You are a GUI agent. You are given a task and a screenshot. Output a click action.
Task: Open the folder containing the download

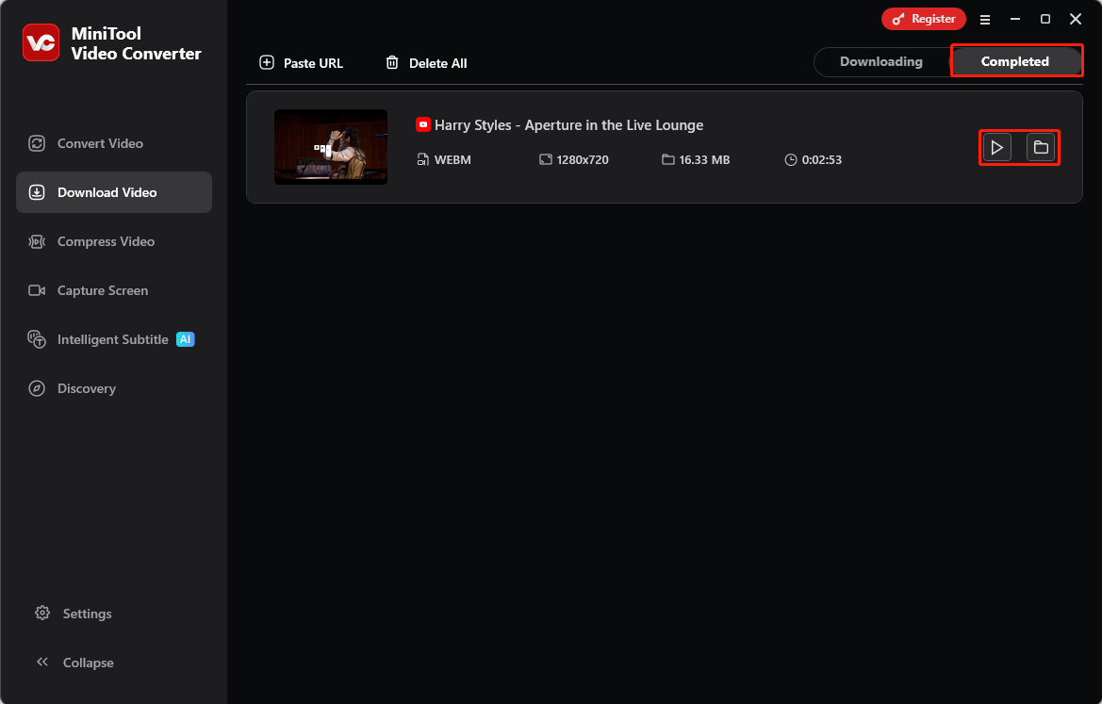[1041, 147]
